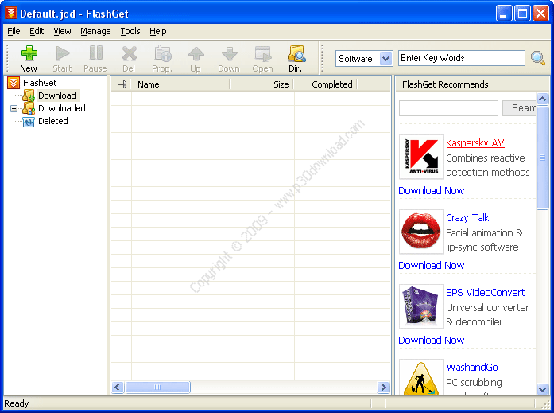Click the Pause toolbar icon
The height and width of the screenshot is (413, 554).
(x=95, y=58)
